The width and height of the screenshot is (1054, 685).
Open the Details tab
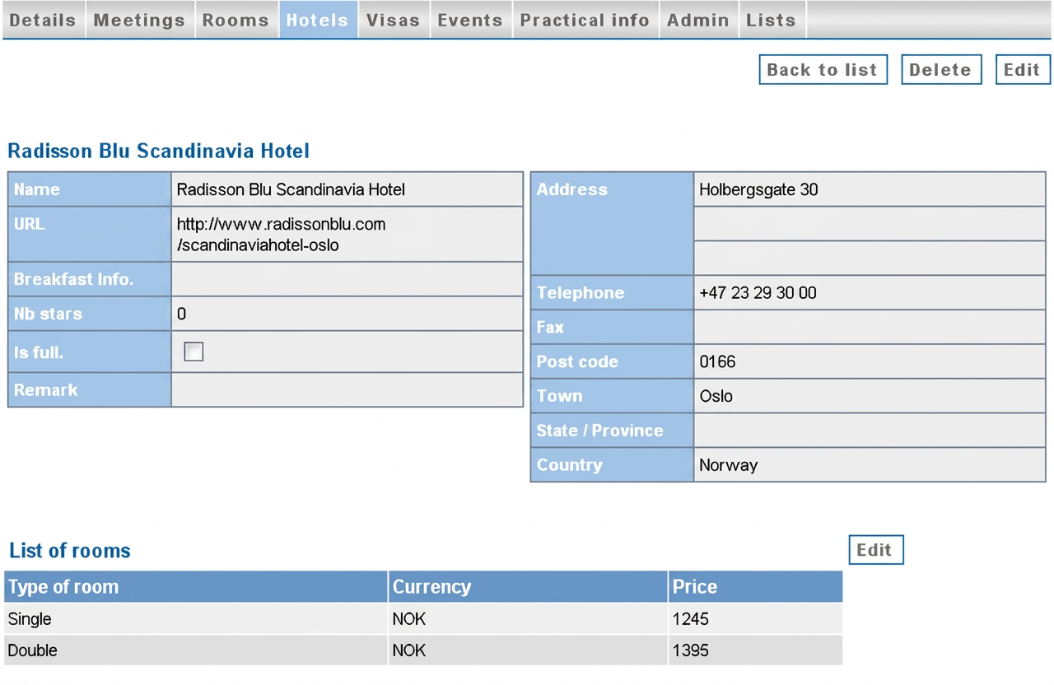tap(43, 20)
